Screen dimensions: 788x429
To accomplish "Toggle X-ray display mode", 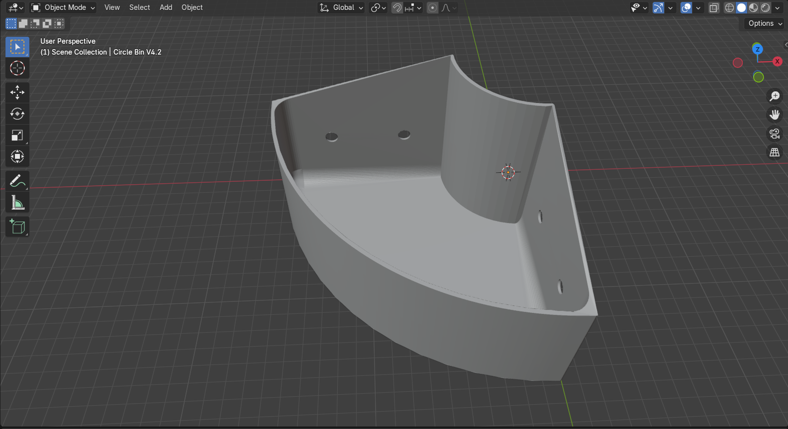I will pyautogui.click(x=714, y=7).
